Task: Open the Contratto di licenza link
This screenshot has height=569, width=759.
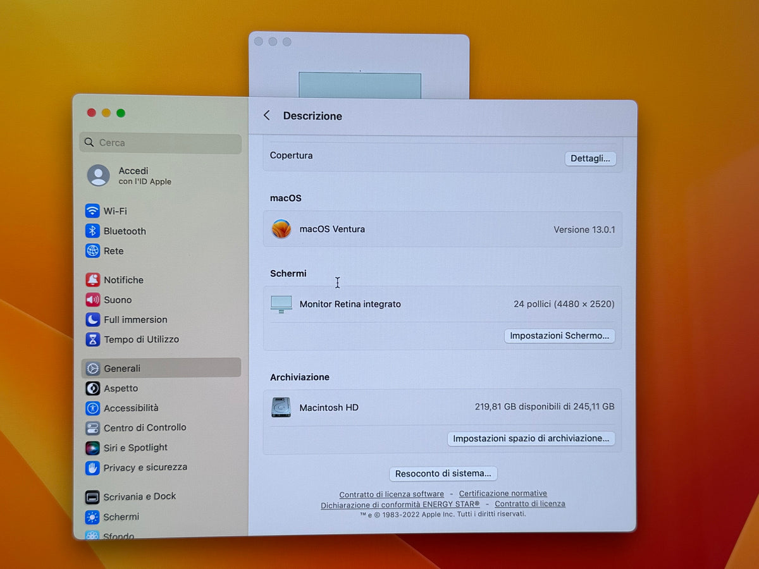Action: point(530,504)
